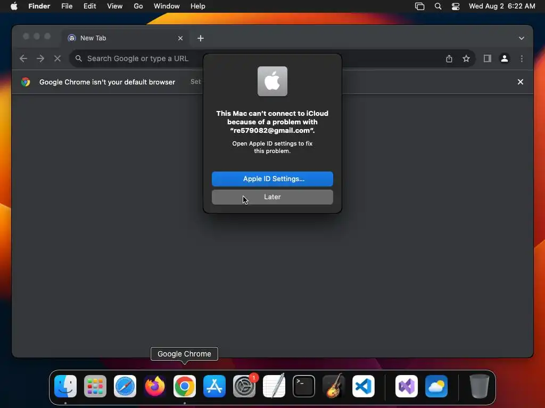Screen dimensions: 545x408
Task: Open Visual Studio from the Dock
Action: tap(406, 386)
